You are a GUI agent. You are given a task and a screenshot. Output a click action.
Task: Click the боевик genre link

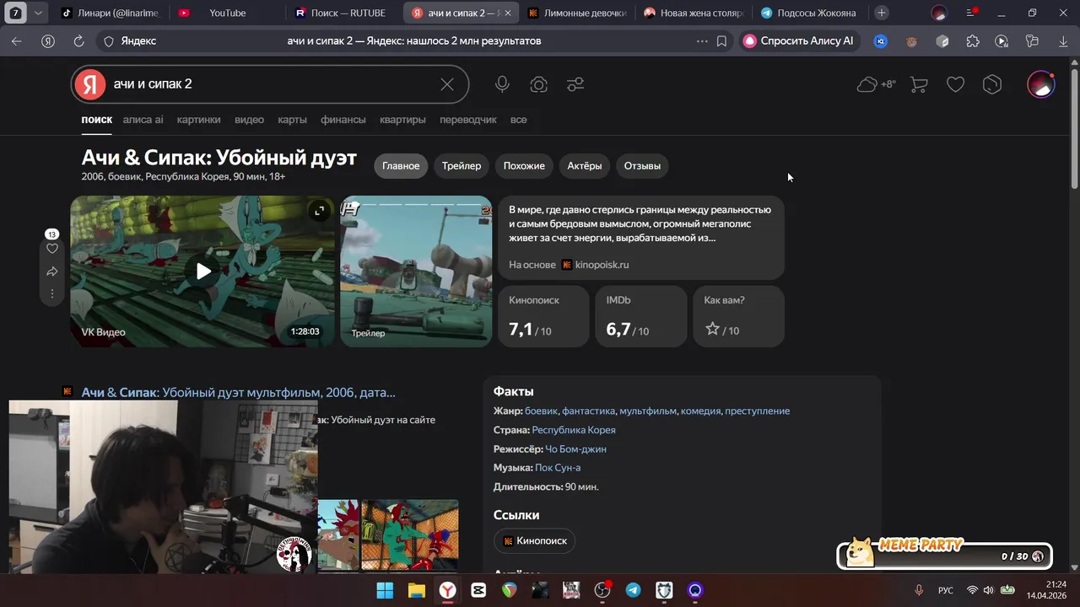(x=541, y=411)
